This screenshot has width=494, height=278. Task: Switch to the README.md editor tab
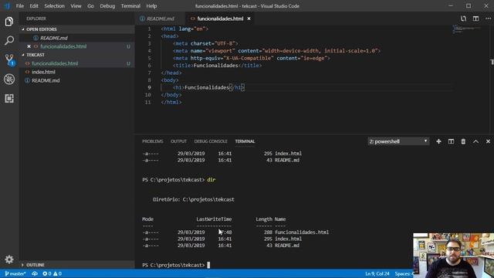point(161,19)
